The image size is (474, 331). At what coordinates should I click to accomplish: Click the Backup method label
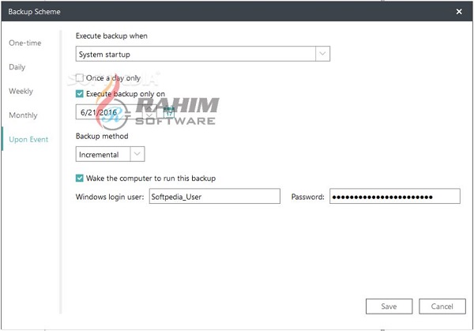tap(102, 136)
